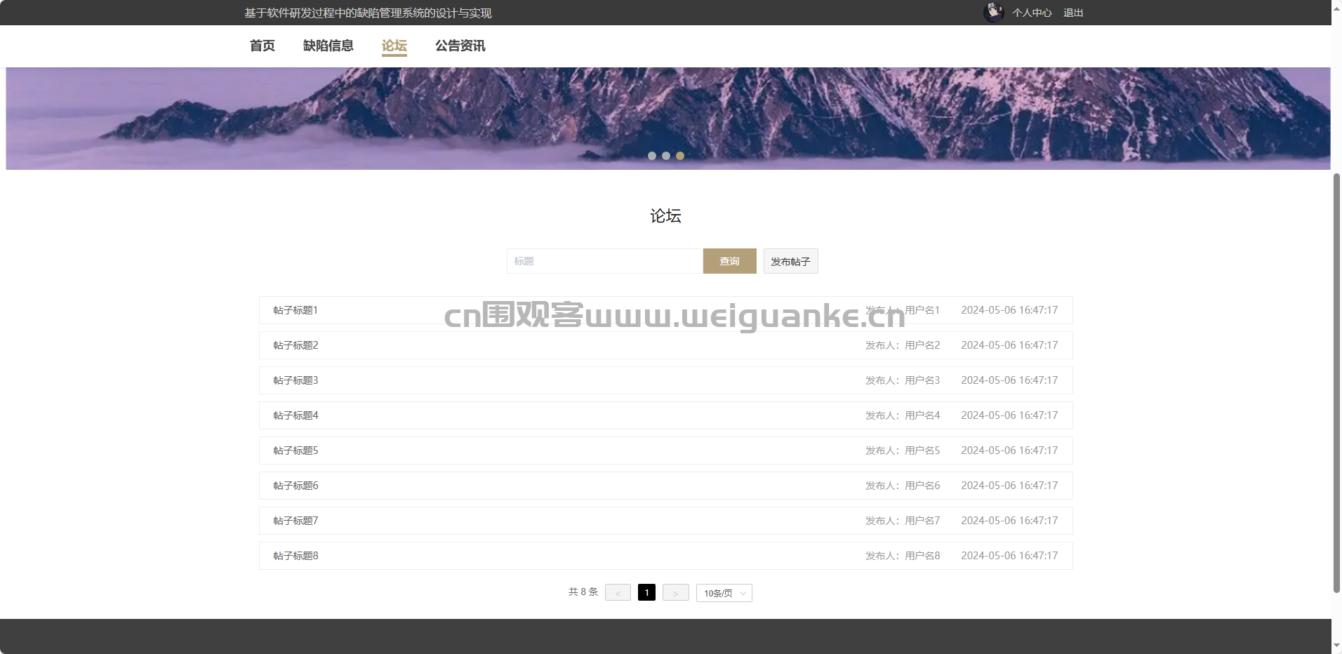The height and width of the screenshot is (654, 1342).
Task: Click 退出 to log out
Action: coord(1072,13)
